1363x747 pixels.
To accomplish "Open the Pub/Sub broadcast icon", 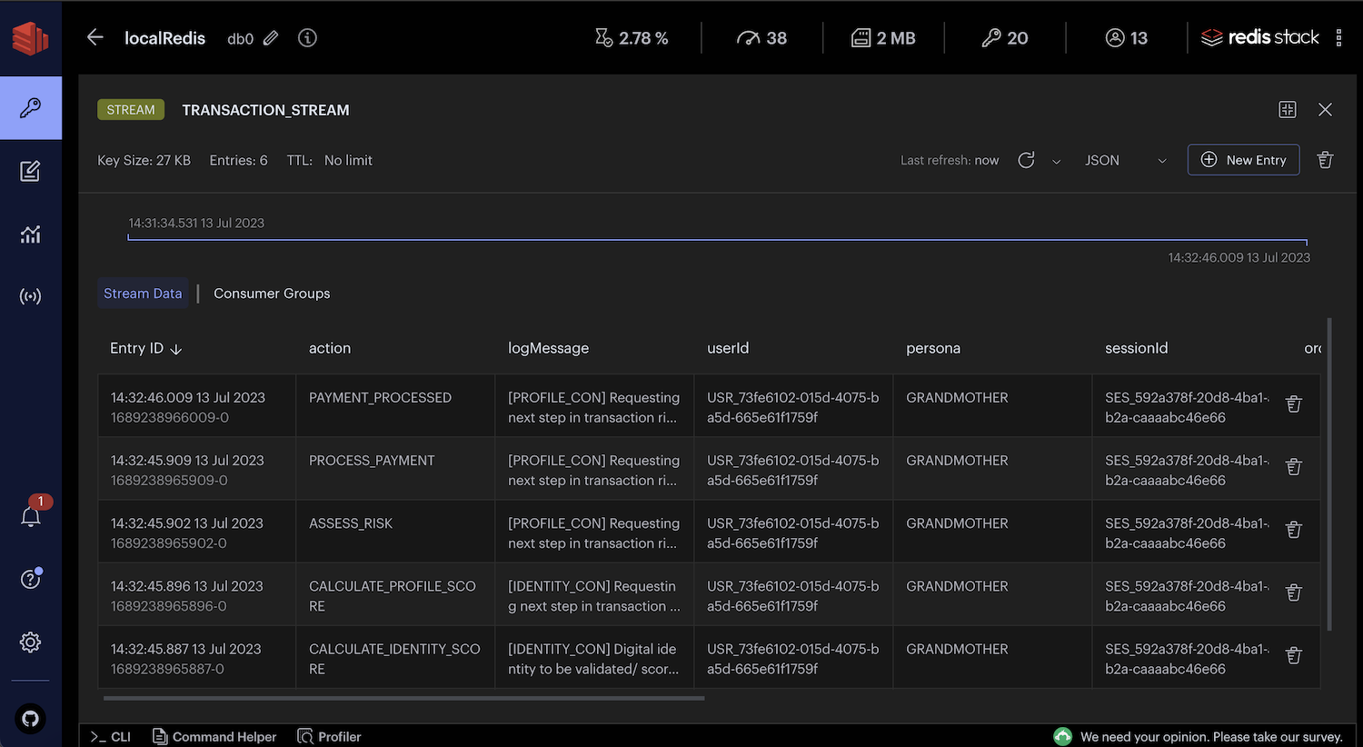I will (x=30, y=296).
